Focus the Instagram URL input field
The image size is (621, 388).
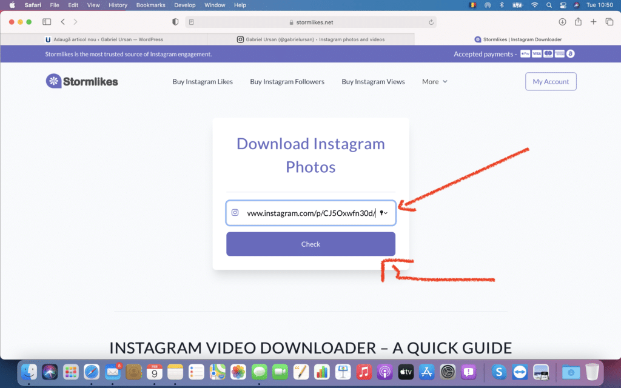310,213
